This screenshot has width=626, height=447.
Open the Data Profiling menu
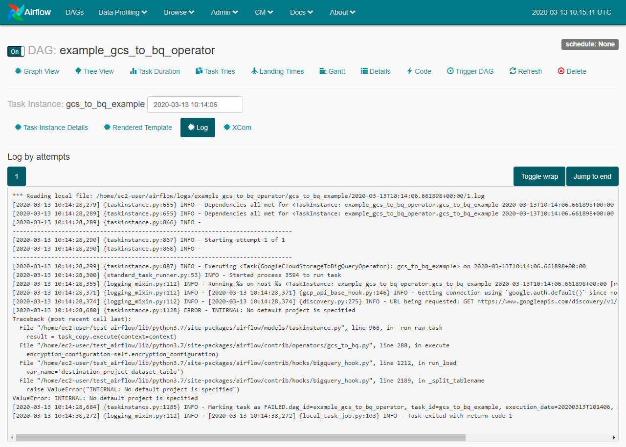tap(122, 12)
